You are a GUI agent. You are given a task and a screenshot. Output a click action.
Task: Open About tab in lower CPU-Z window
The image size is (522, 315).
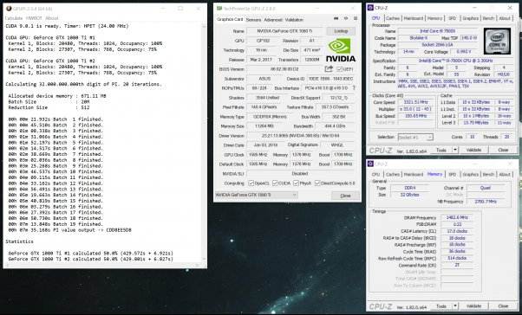505,175
